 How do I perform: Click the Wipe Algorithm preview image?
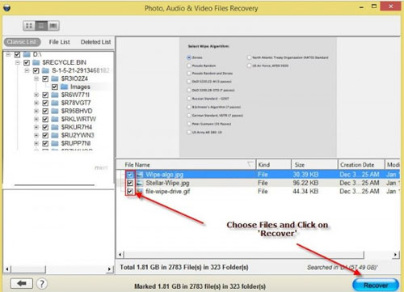click(x=258, y=97)
